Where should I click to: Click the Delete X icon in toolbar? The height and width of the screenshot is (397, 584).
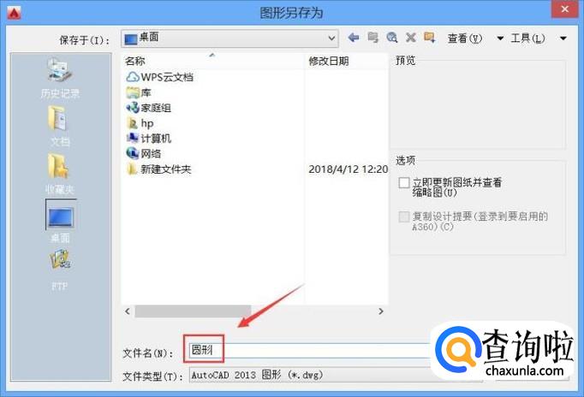coord(411,38)
